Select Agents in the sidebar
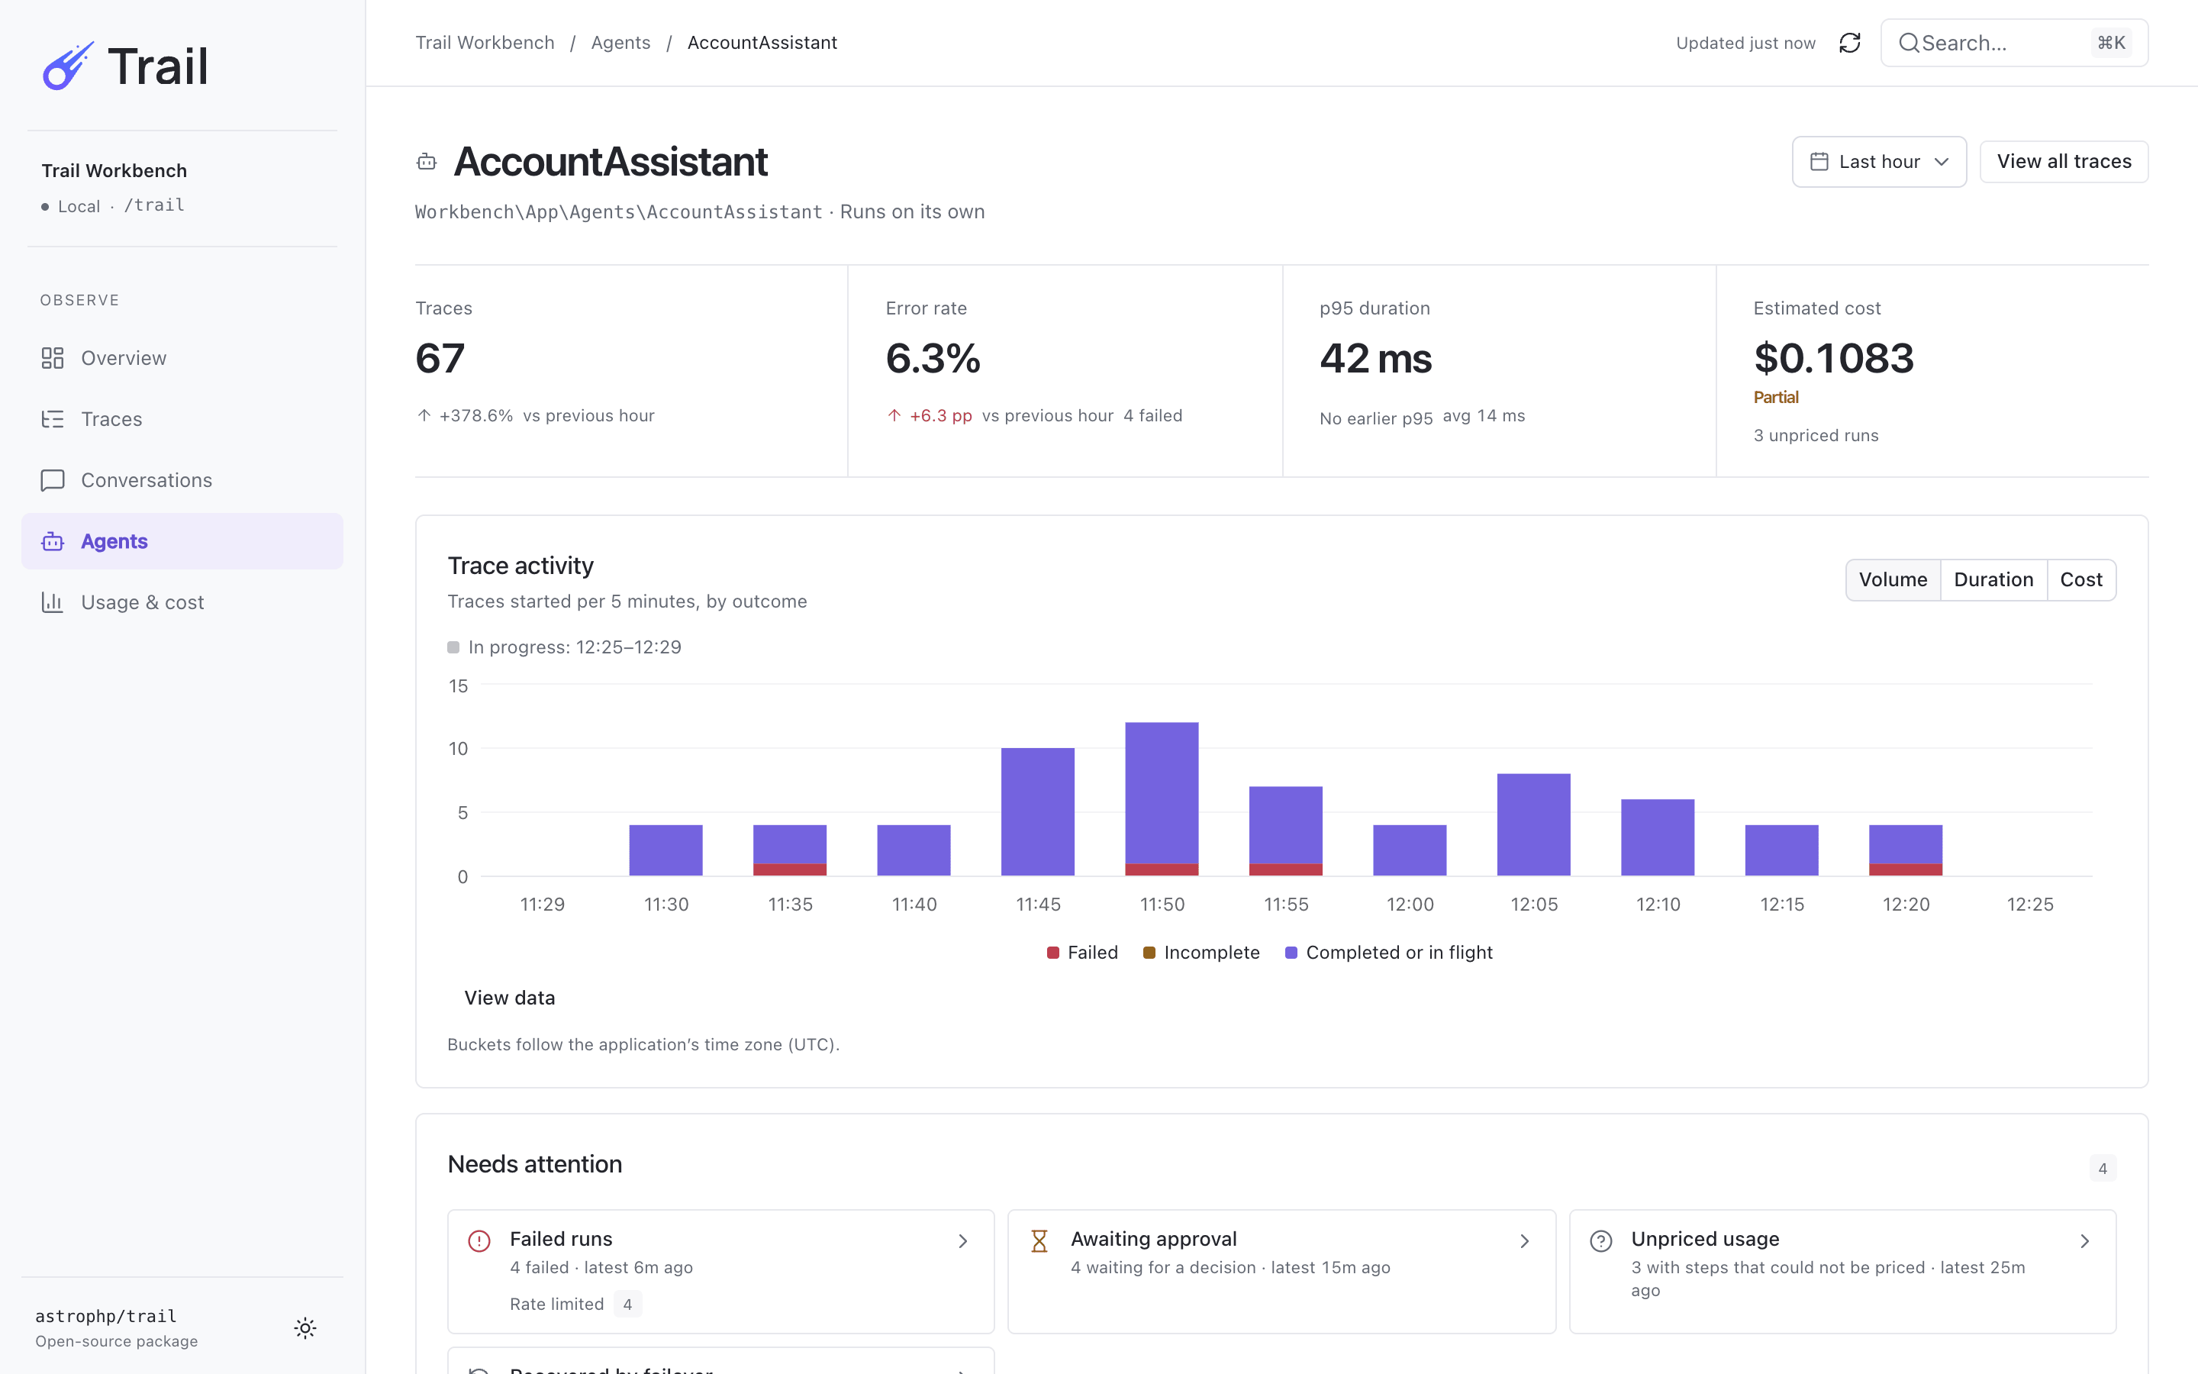The height and width of the screenshot is (1374, 2198). tap(182, 542)
